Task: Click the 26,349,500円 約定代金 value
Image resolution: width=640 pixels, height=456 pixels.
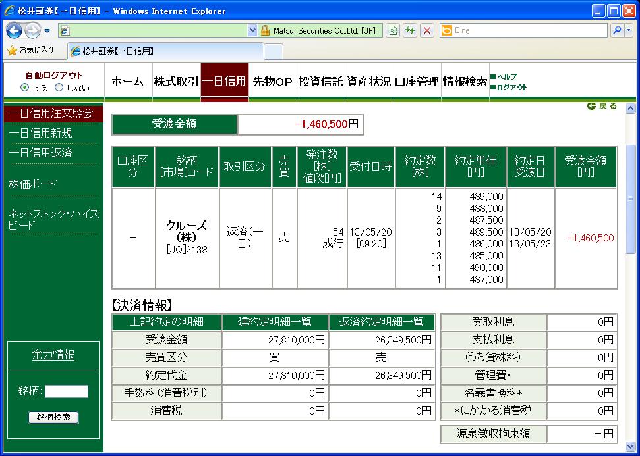Action: point(403,375)
